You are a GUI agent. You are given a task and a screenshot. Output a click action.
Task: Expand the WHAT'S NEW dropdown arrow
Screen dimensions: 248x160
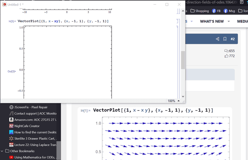[x=229, y=21]
